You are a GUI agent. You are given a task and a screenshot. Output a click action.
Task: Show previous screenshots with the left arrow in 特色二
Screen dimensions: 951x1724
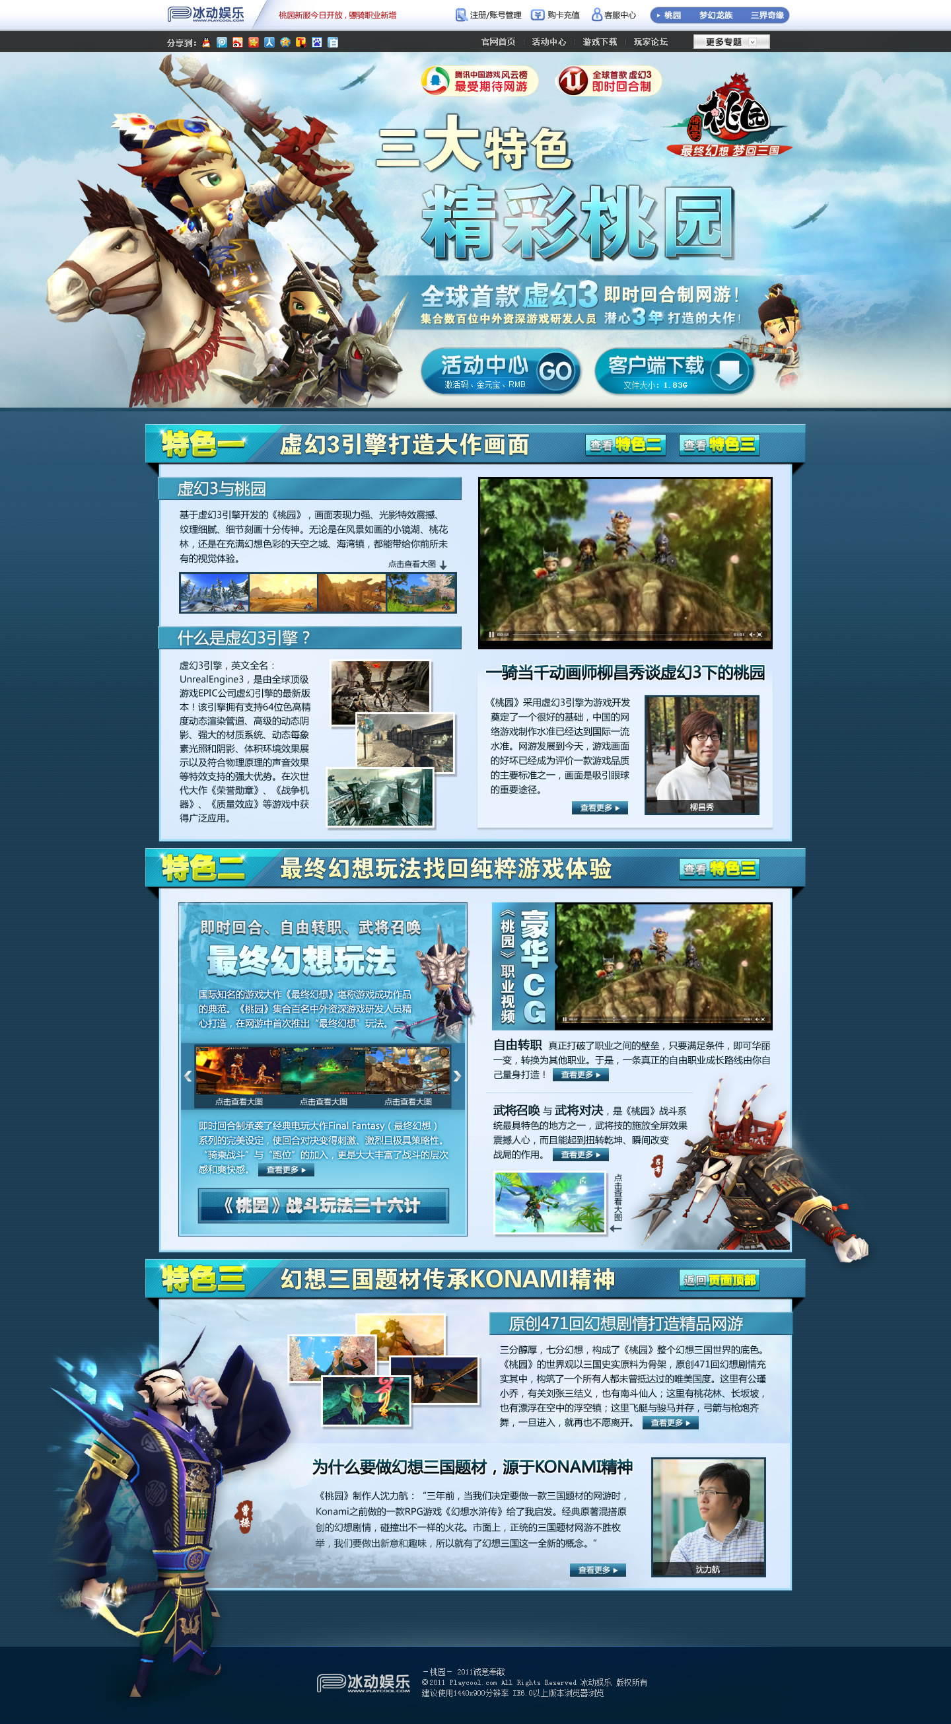tap(188, 1076)
